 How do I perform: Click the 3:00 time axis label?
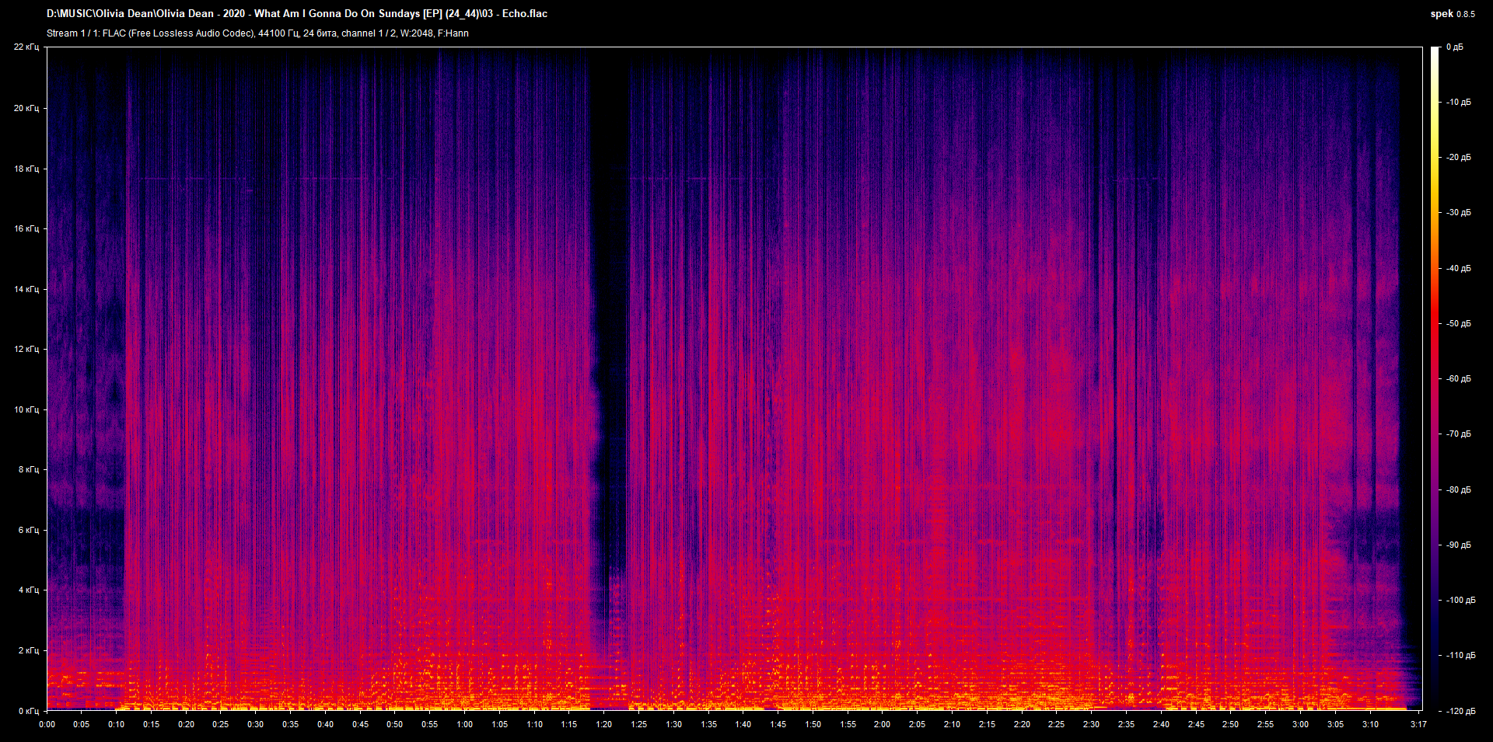tap(1301, 725)
